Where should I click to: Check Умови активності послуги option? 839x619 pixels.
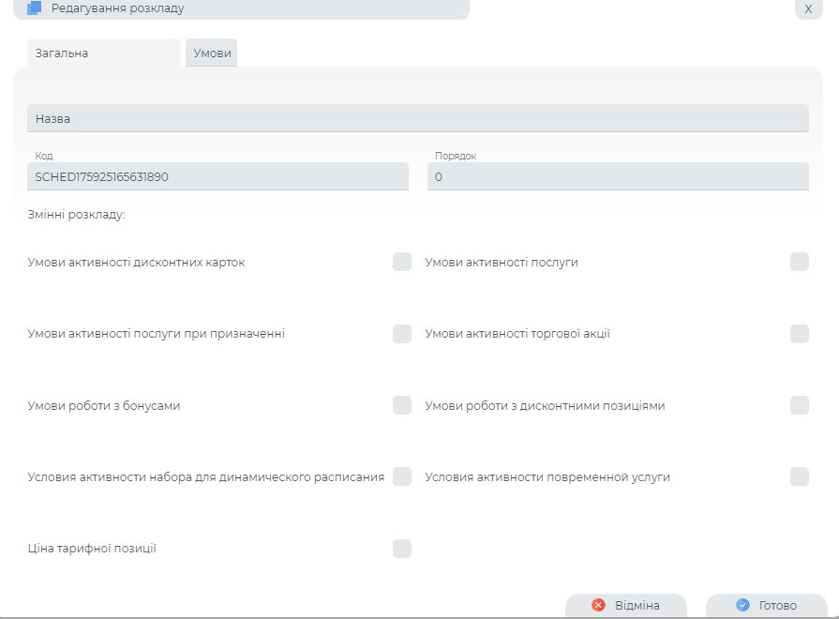click(x=800, y=263)
